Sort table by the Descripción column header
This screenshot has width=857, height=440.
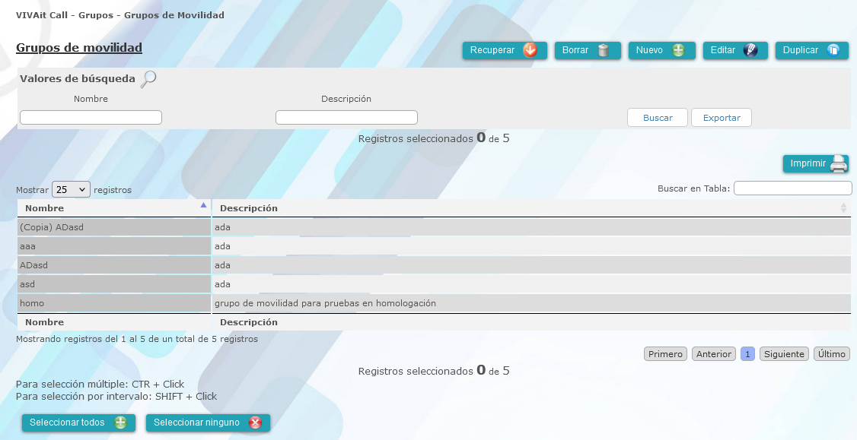tap(531, 208)
